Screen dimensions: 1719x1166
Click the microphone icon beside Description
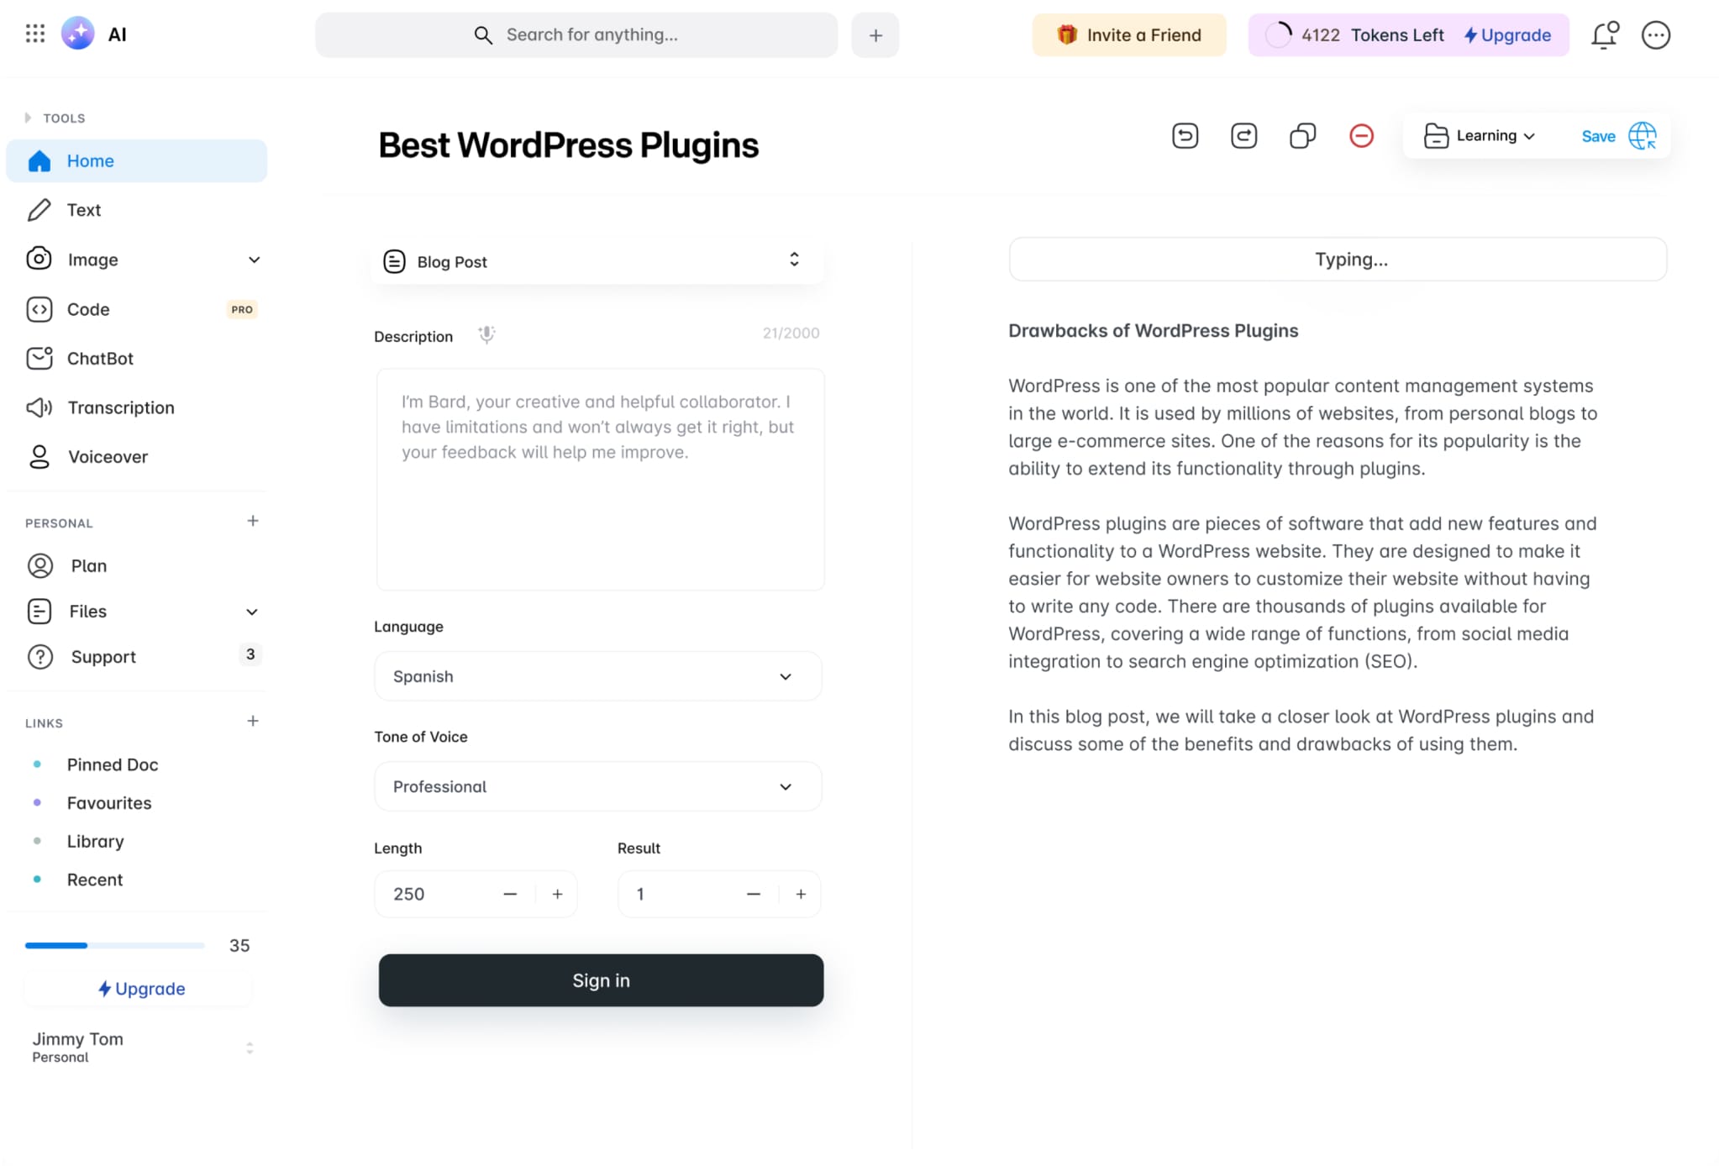(486, 335)
